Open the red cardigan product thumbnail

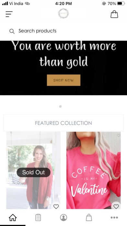33,170
